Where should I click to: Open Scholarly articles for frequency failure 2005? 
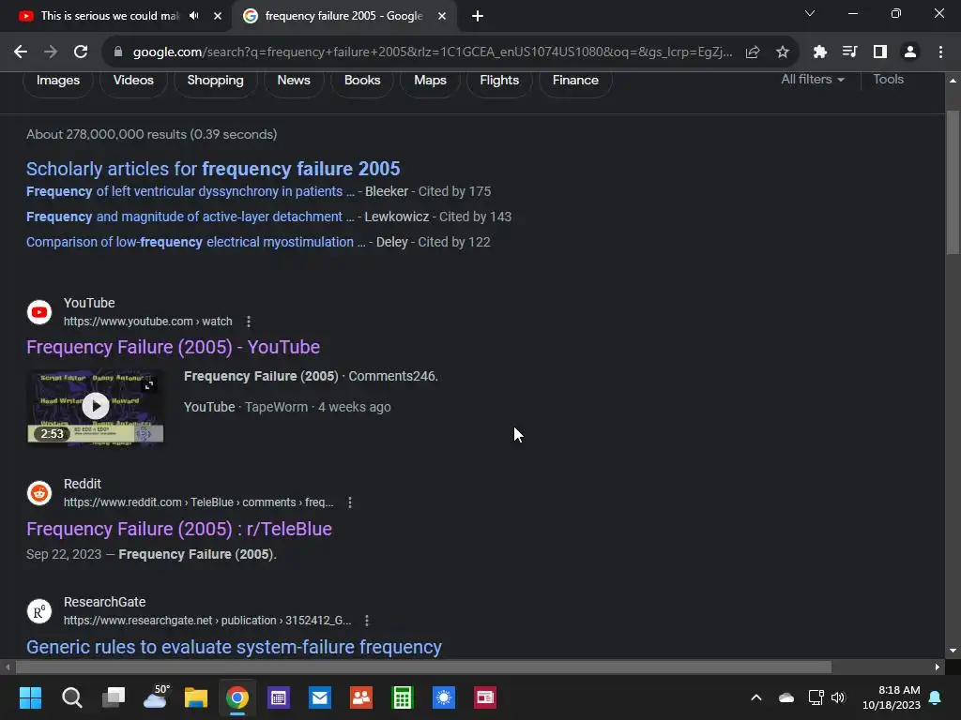click(x=213, y=169)
